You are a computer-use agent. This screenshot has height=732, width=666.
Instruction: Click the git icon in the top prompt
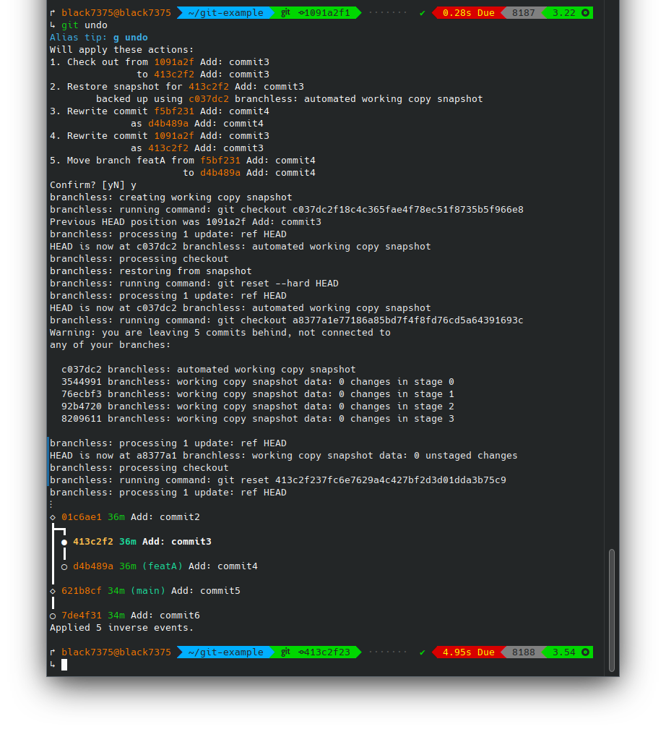pos(285,12)
